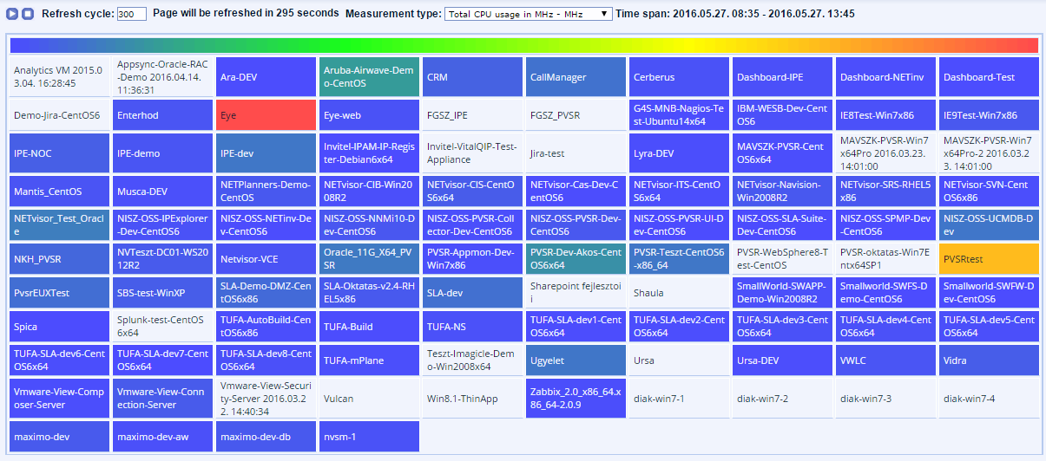The image size is (1046, 461).
Task: Select the Ugyelet tile
Action: 575,360
